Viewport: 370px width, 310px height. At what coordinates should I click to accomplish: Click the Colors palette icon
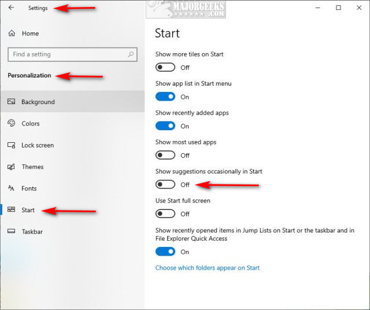[11, 123]
